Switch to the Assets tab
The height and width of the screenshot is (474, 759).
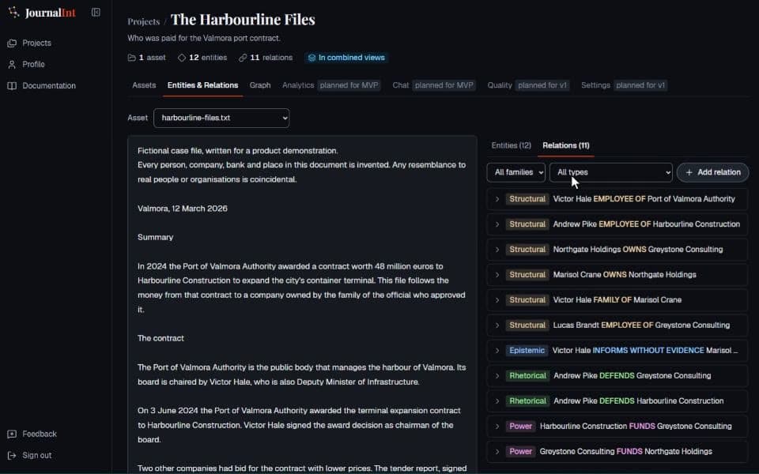click(144, 85)
